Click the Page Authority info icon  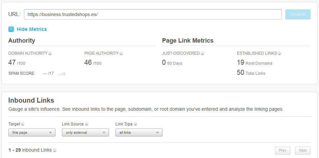point(121,54)
